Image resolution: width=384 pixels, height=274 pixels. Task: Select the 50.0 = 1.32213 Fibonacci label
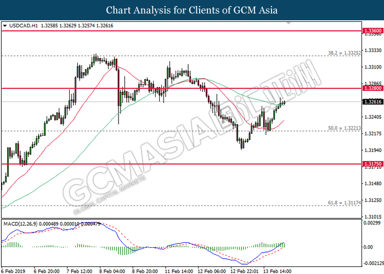(345, 128)
